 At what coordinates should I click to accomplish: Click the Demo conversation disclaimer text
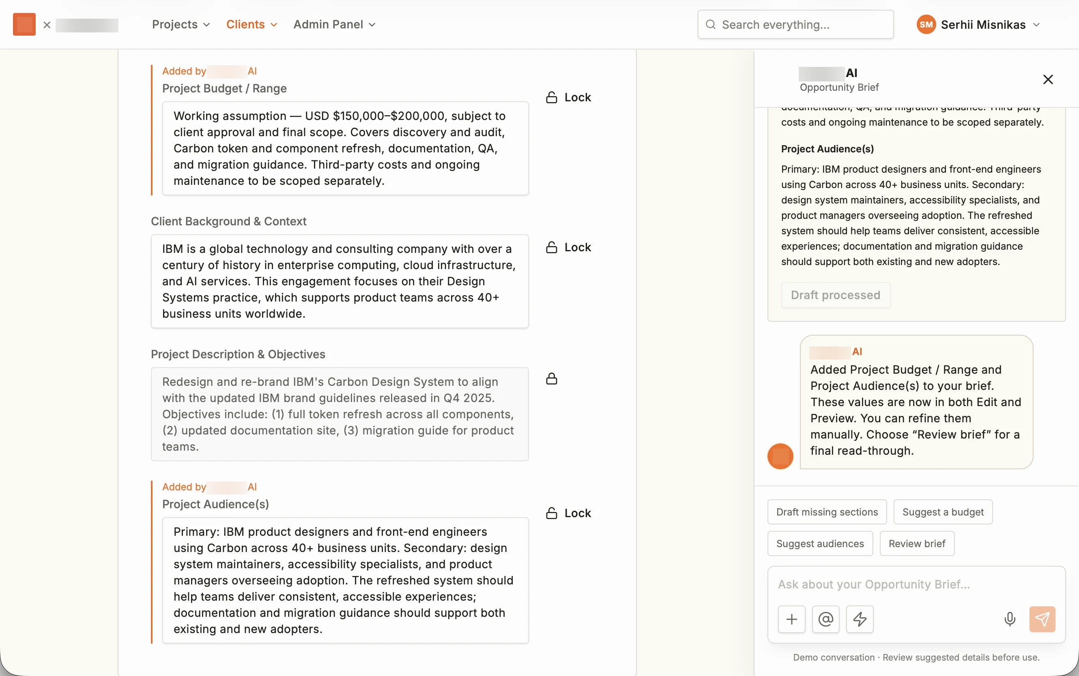click(x=916, y=657)
